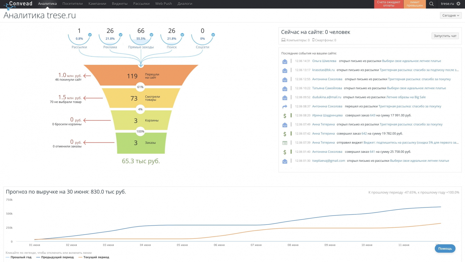Image resolution: width=465 pixels, height=262 pixels.
Task: Click the Convead logo
Action: (x=18, y=4)
